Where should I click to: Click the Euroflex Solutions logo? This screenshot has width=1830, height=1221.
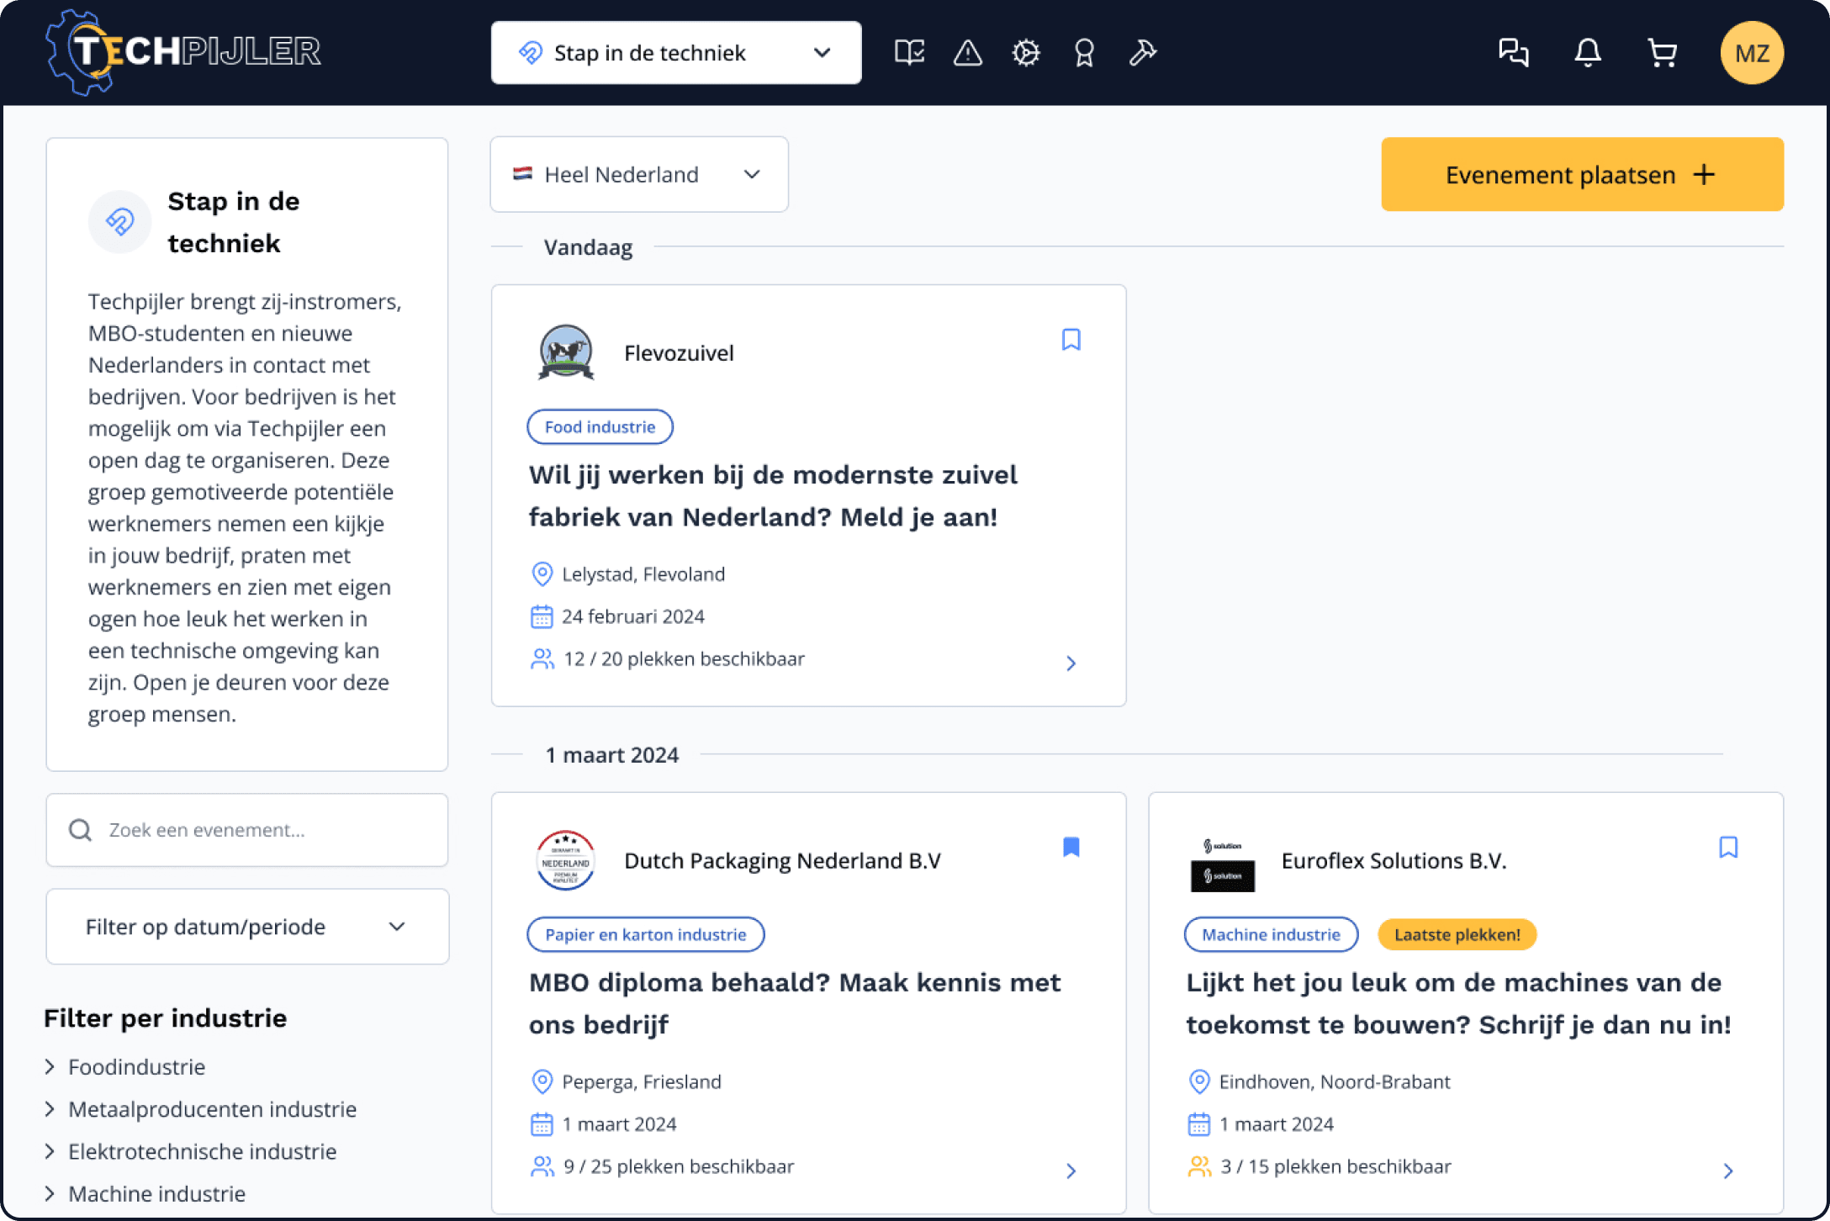point(1223,864)
